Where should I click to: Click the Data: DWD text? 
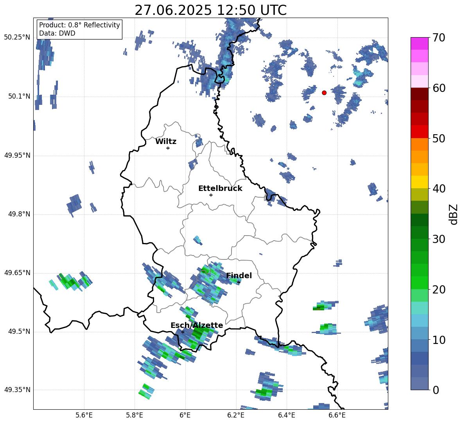click(57, 33)
